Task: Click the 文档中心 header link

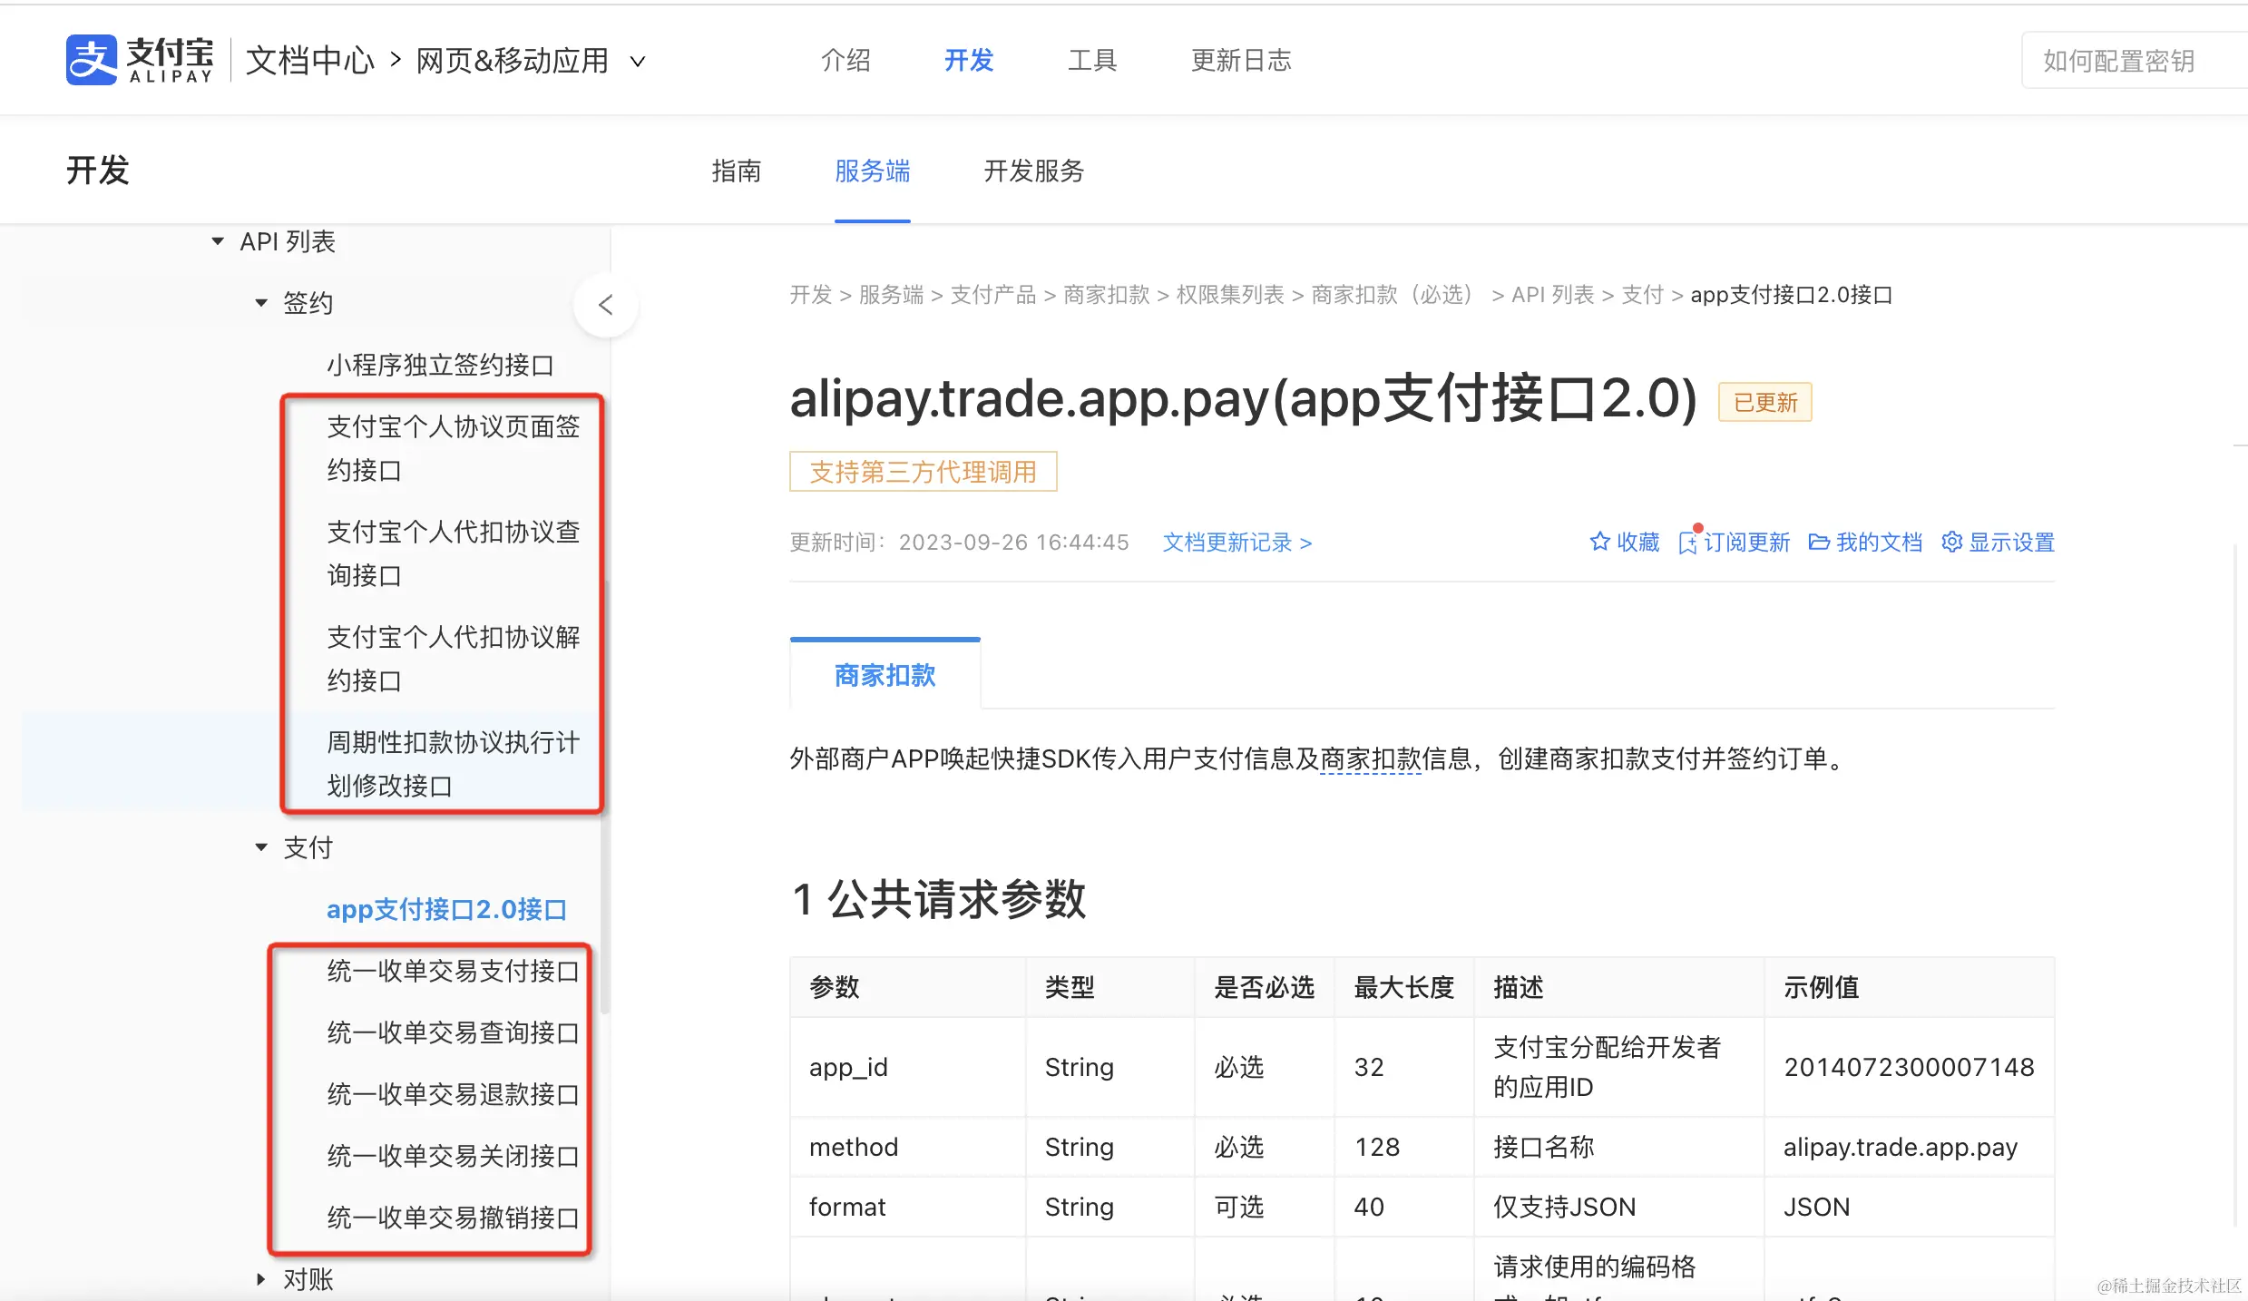Action: pos(310,61)
